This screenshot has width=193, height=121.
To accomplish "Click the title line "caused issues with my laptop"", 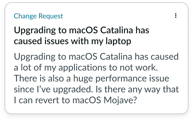I will tap(73, 41).
